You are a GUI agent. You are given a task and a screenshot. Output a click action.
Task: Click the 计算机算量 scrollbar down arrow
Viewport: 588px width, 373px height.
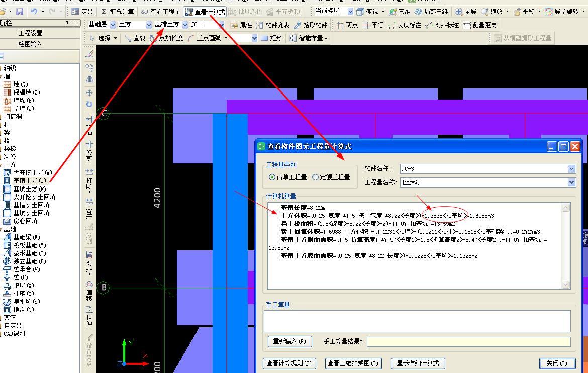click(x=566, y=285)
